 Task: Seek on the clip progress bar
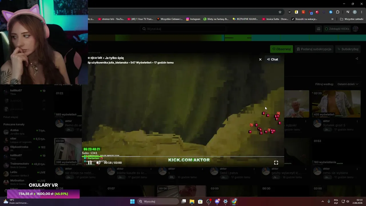tap(183, 157)
